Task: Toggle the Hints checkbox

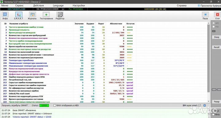Action: click(213, 115)
